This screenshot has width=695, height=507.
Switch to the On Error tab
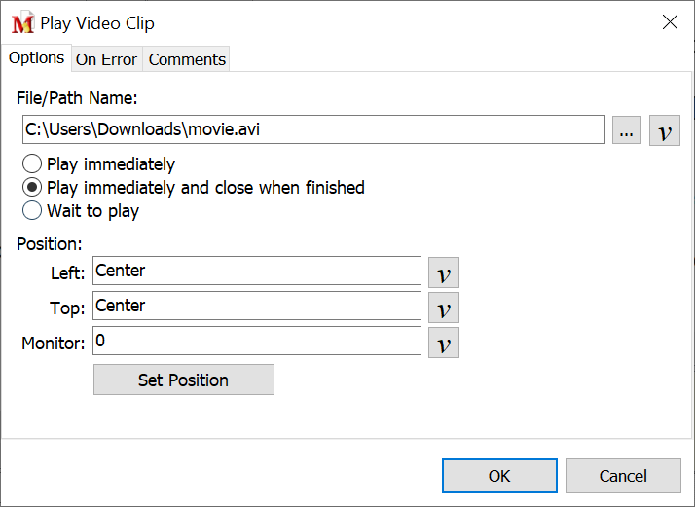[106, 59]
